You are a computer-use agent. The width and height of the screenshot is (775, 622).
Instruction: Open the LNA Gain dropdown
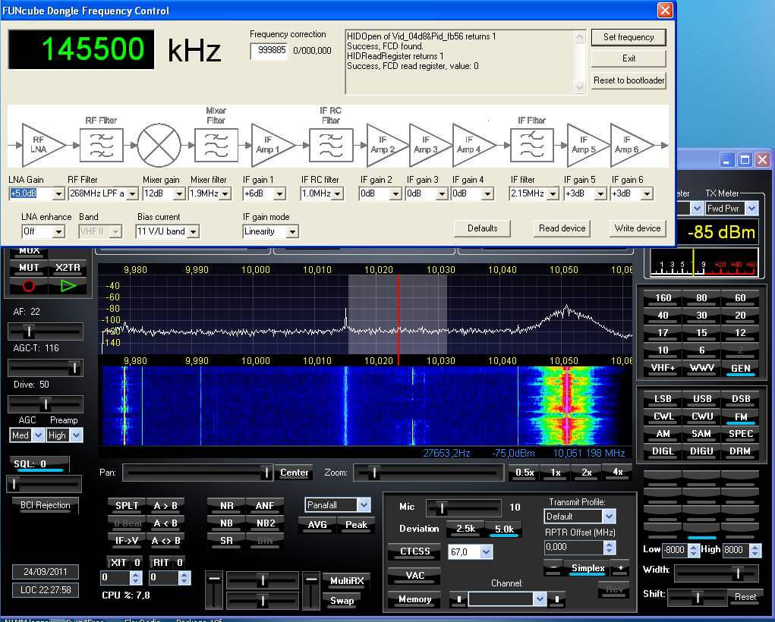tap(58, 193)
